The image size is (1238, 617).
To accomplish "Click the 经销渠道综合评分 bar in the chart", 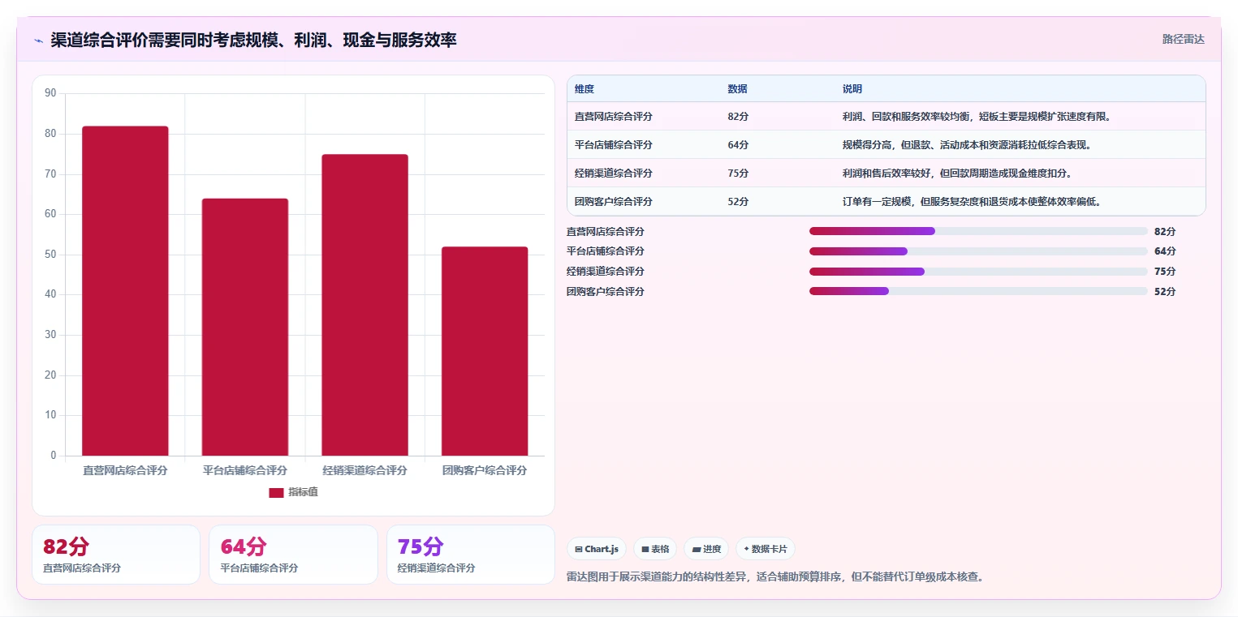I will point(364,305).
